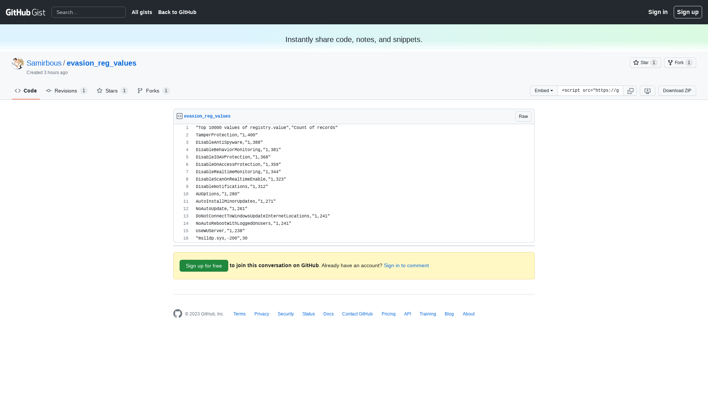Open the Embed dropdown
This screenshot has width=708, height=398.
coord(544,91)
